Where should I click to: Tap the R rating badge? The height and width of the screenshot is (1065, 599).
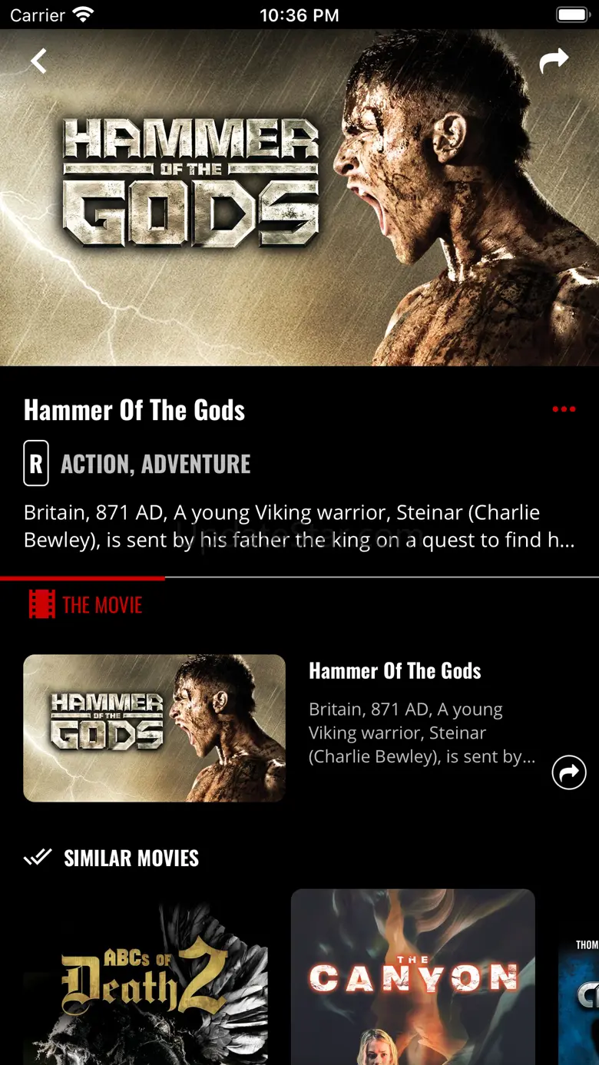[36, 463]
